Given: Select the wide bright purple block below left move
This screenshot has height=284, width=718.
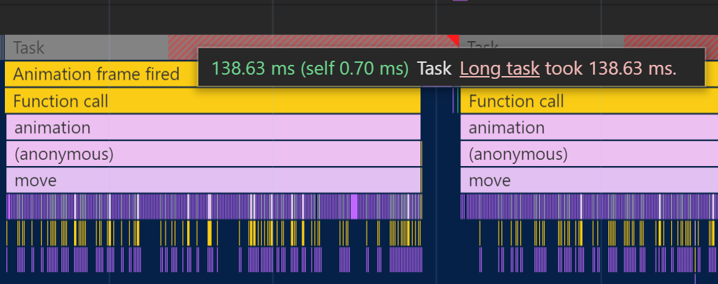Looking at the screenshot, I should pos(354,207).
